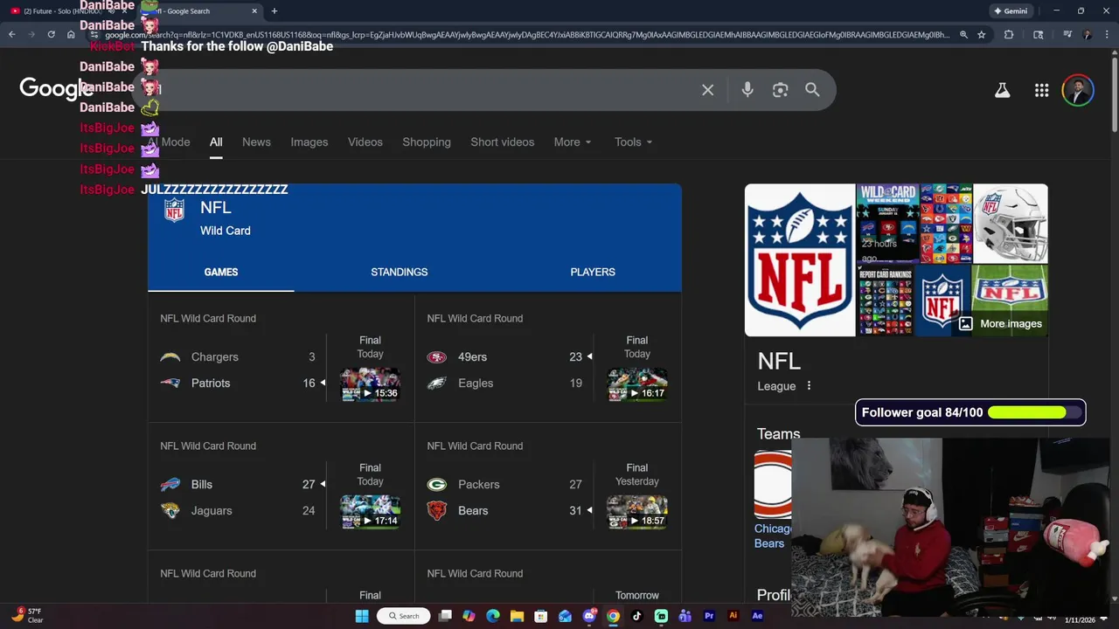Open the weather widget showing 57°F

coord(27,616)
